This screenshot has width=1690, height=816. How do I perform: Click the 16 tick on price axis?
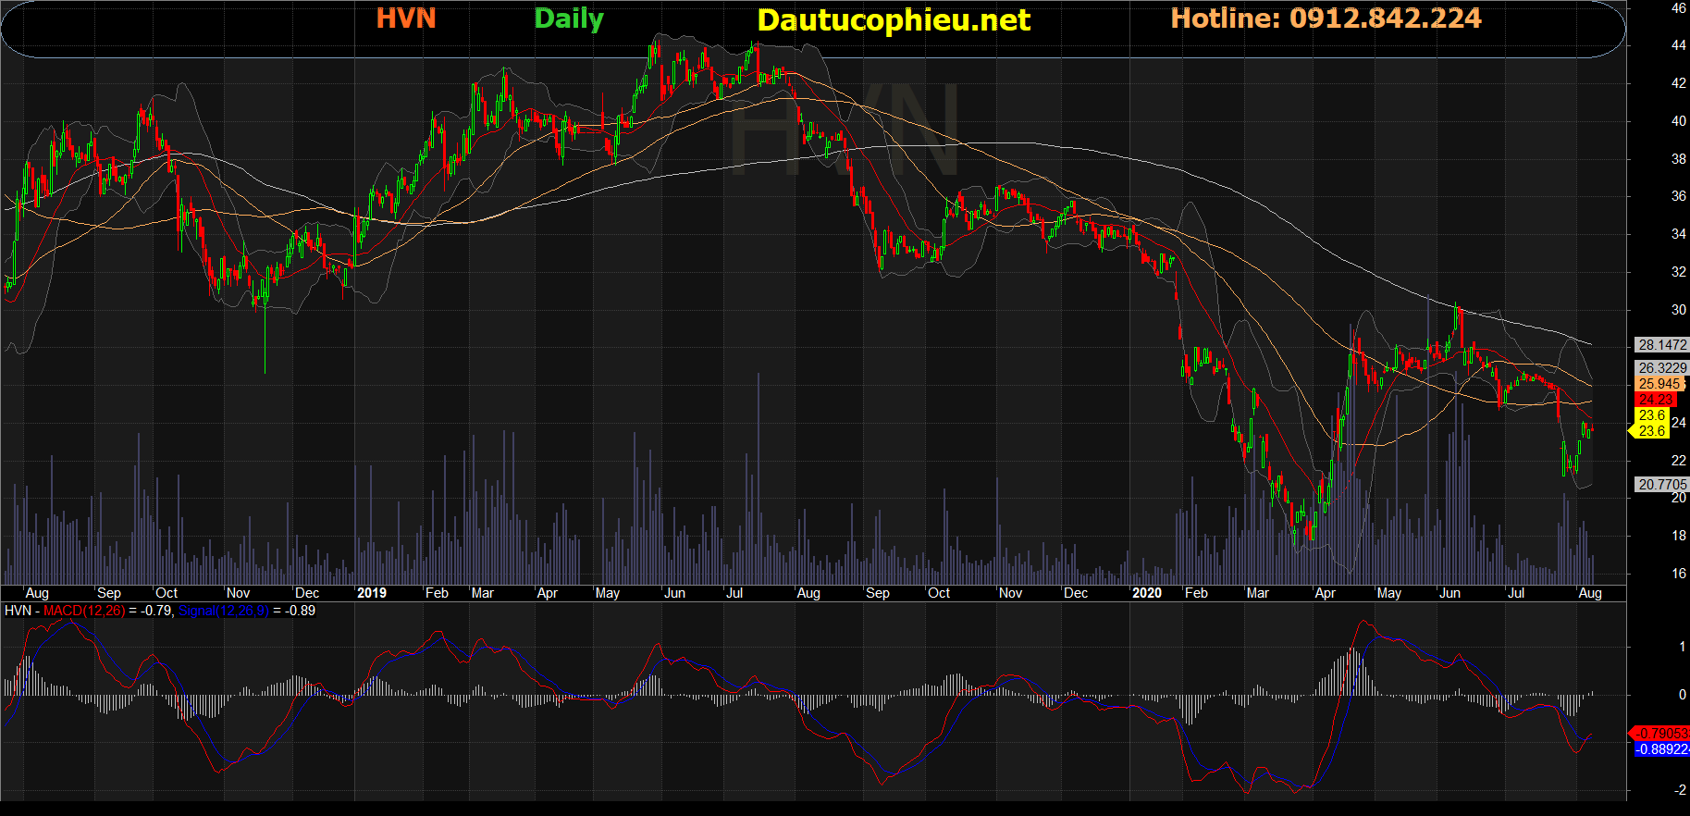click(x=1678, y=574)
